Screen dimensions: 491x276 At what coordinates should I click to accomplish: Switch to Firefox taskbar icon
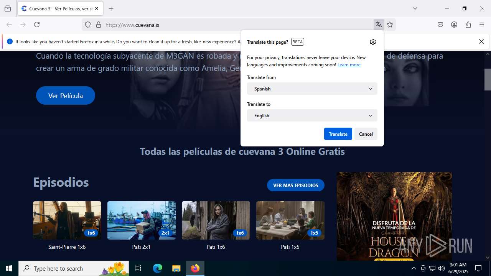coord(195,268)
